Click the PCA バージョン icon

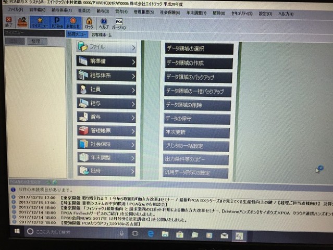[x=119, y=24]
